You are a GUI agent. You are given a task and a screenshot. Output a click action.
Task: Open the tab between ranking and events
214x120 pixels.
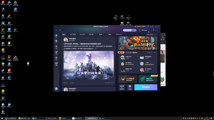[x=101, y=34]
